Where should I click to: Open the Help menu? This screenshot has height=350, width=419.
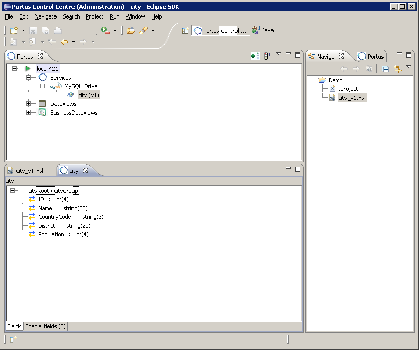tap(157, 16)
